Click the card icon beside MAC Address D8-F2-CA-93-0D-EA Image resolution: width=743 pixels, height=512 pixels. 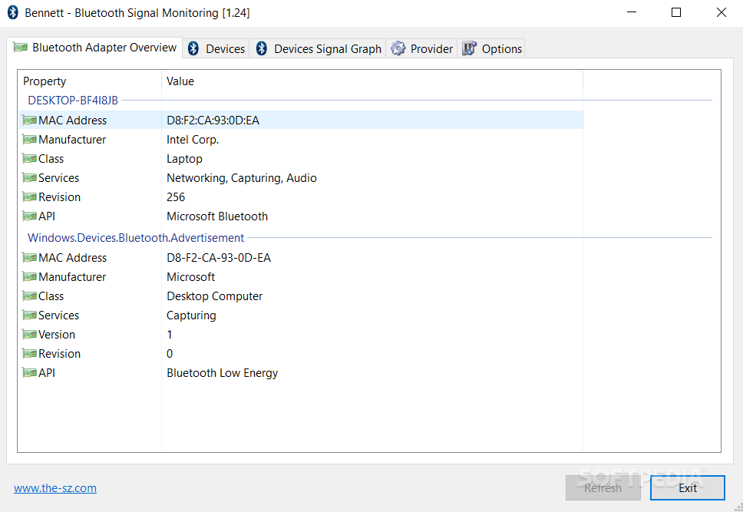click(x=30, y=258)
